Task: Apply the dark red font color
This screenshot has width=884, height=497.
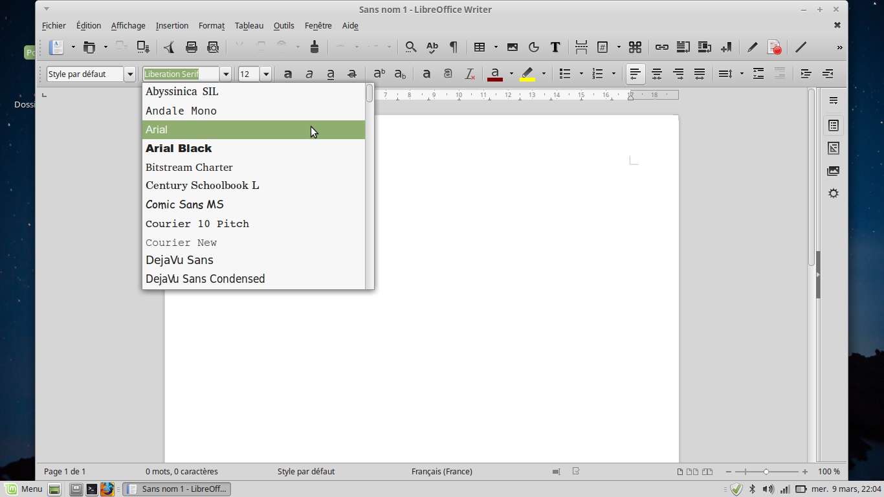Action: tap(495, 74)
